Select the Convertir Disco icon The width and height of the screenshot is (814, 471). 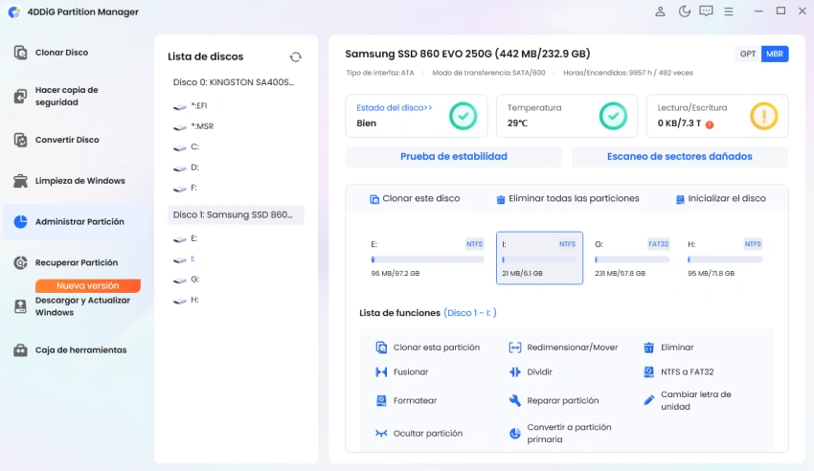click(x=20, y=140)
